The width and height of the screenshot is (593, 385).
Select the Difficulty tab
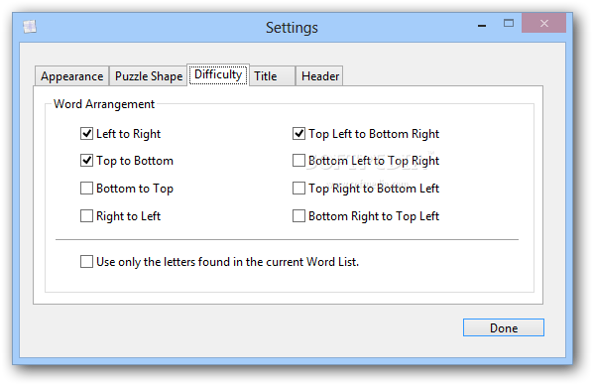tap(218, 75)
